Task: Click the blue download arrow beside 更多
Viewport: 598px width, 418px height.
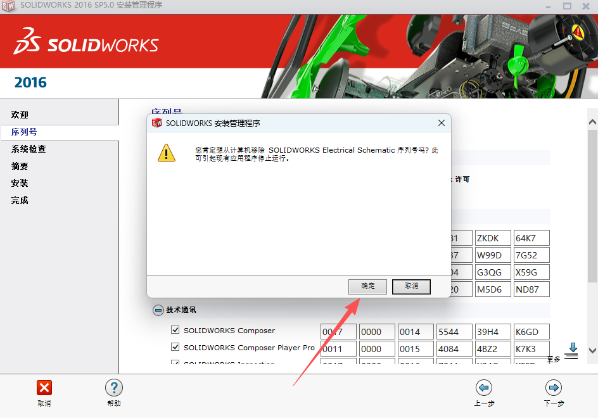Action: click(573, 347)
